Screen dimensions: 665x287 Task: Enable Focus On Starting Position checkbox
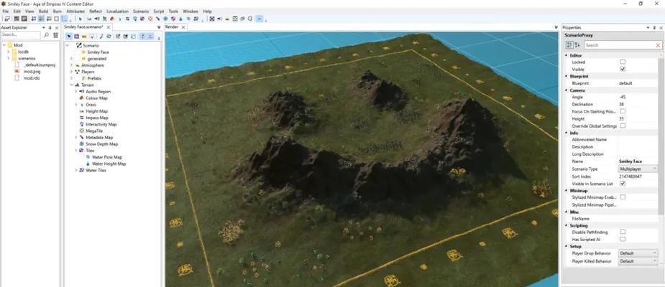[x=623, y=111]
